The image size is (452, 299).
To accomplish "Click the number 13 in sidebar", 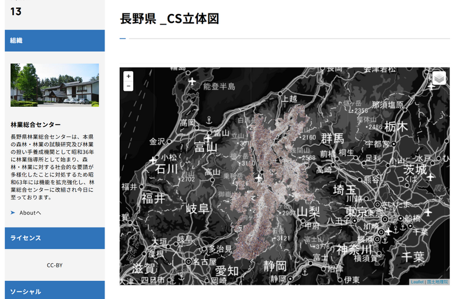I will 16,12.
